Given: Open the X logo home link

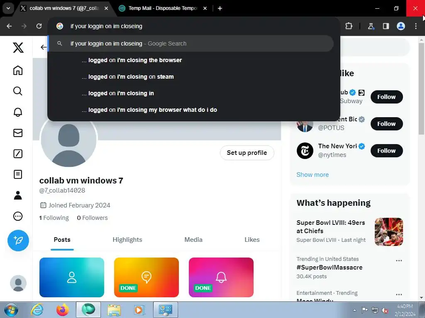Looking at the screenshot, I should click(x=18, y=48).
